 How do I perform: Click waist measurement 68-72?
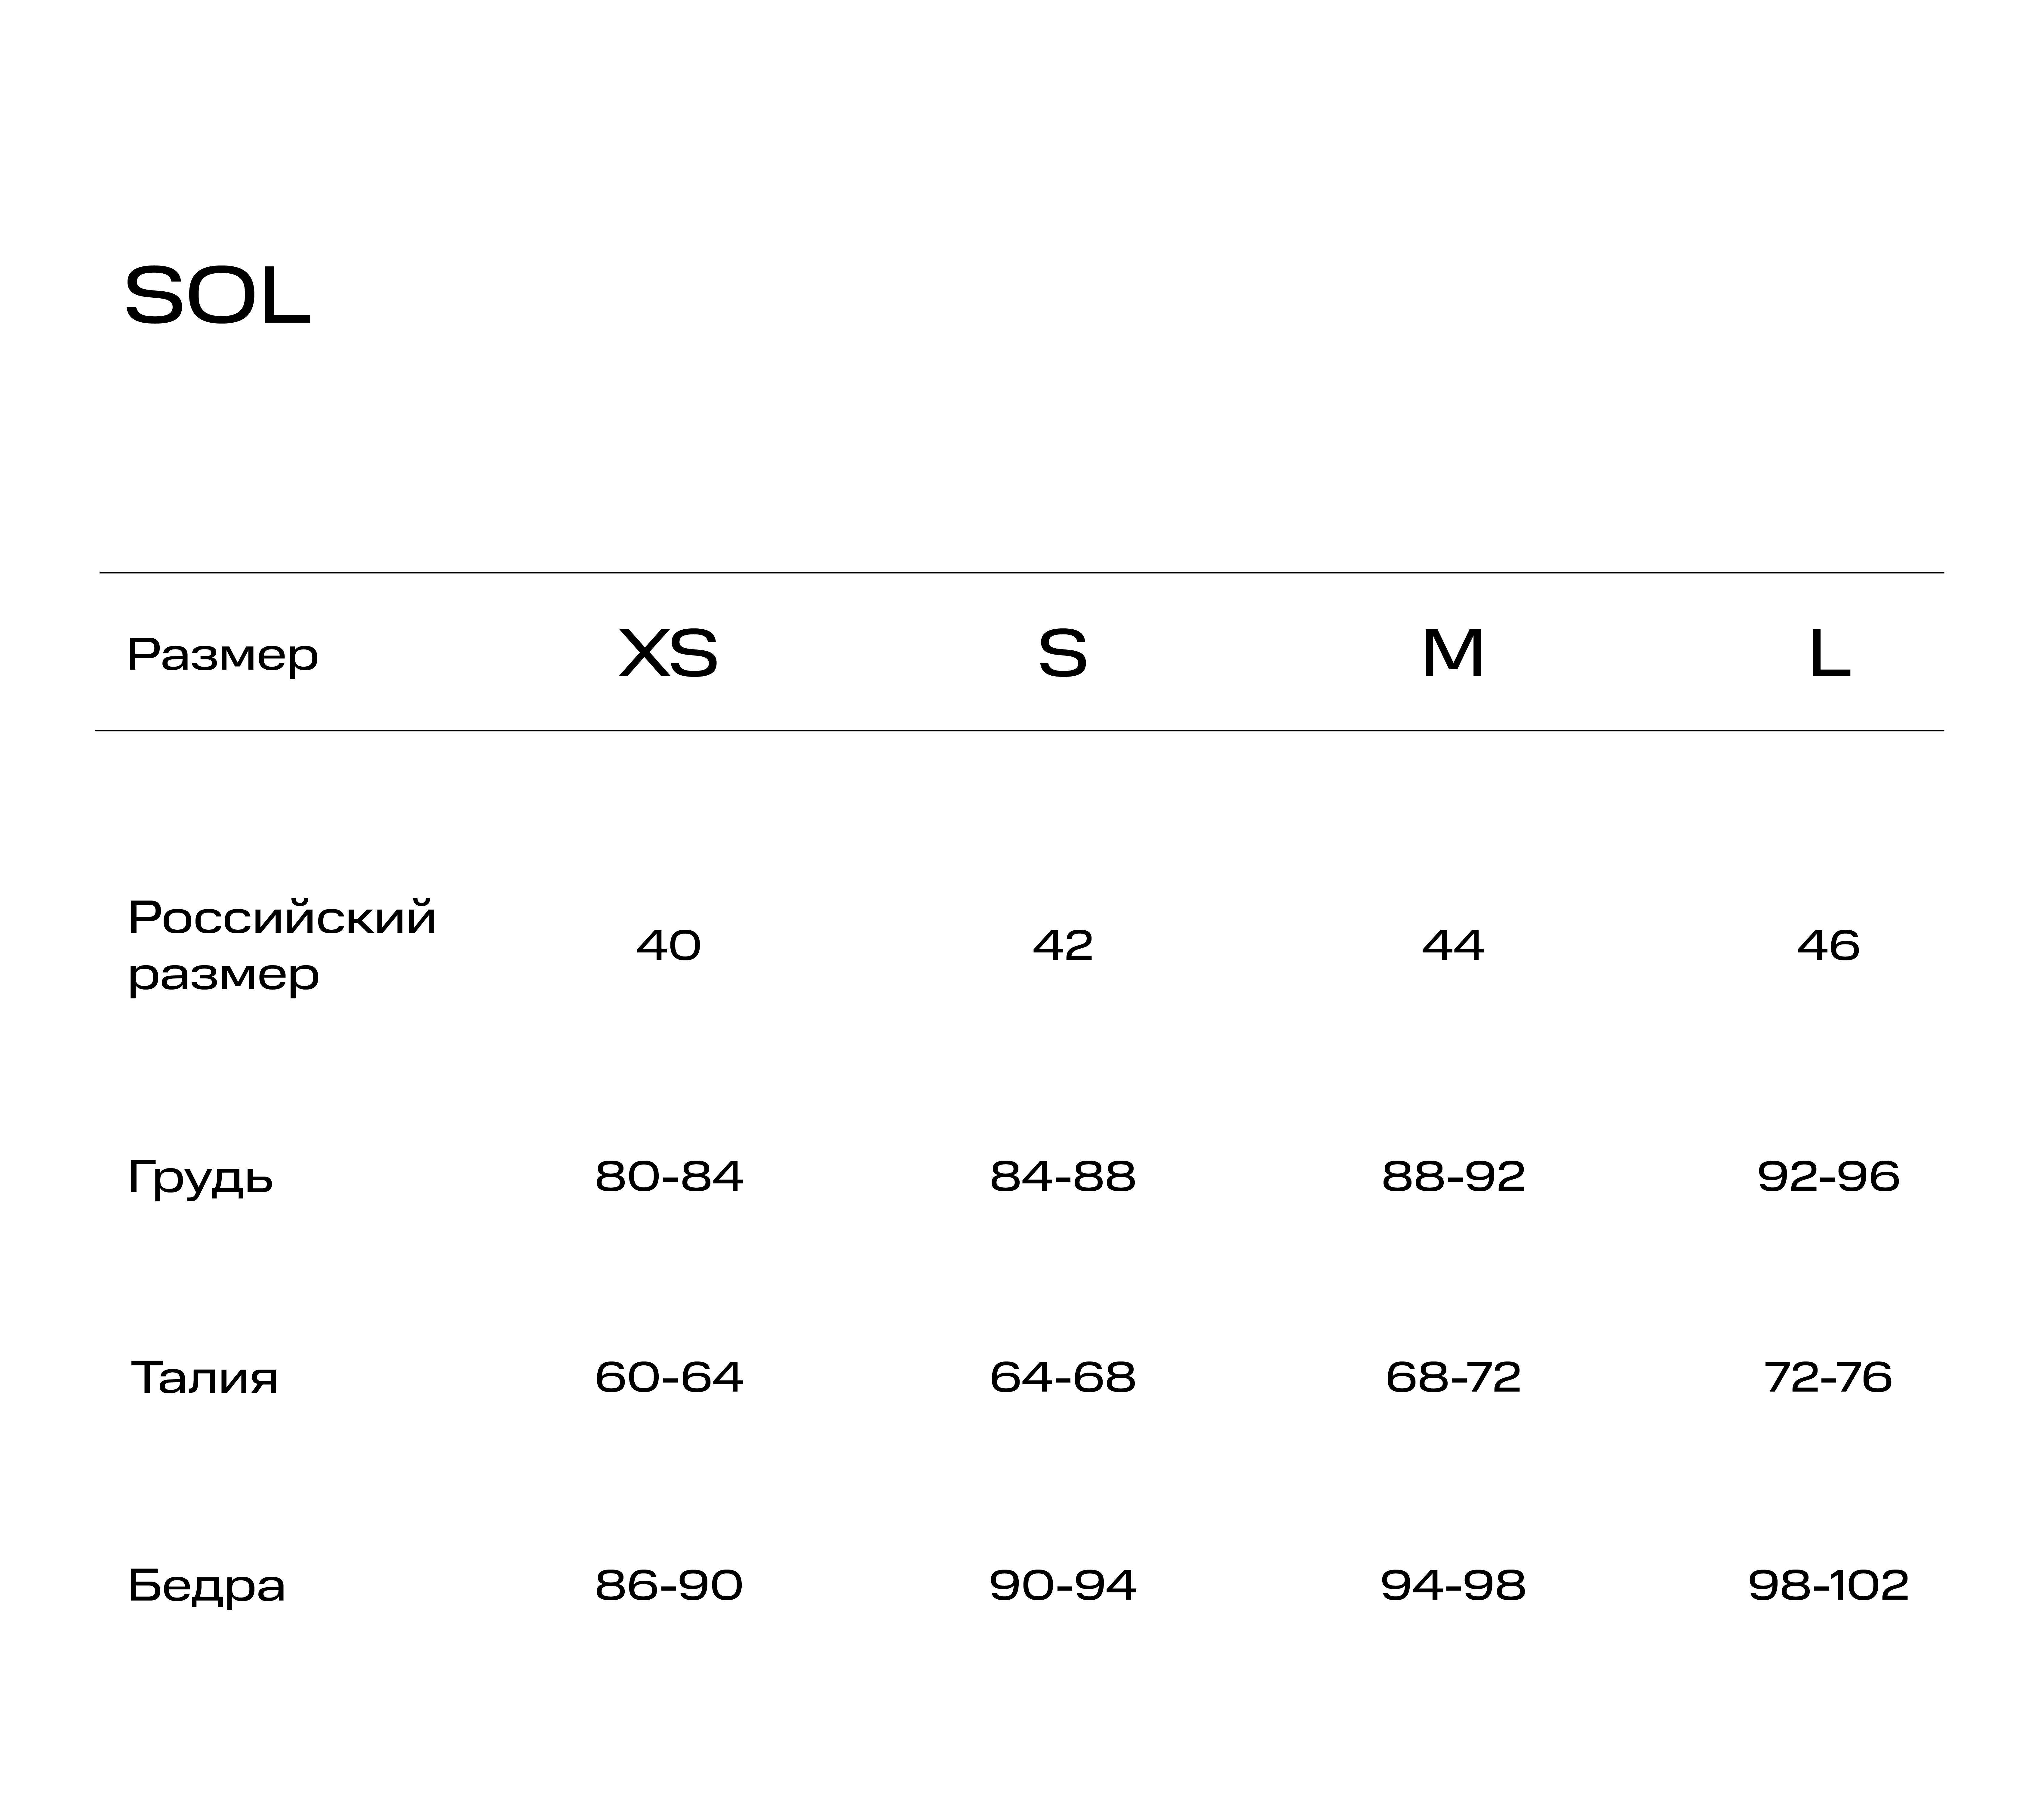click(1453, 1378)
